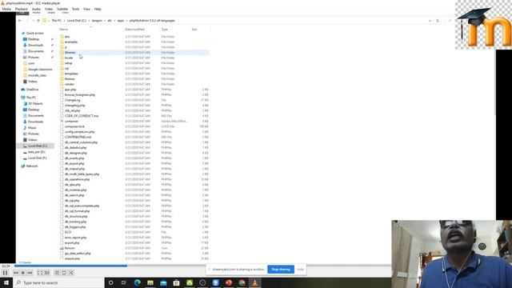Open the Subtitle menu
The image size is (512, 288).
[62, 9]
